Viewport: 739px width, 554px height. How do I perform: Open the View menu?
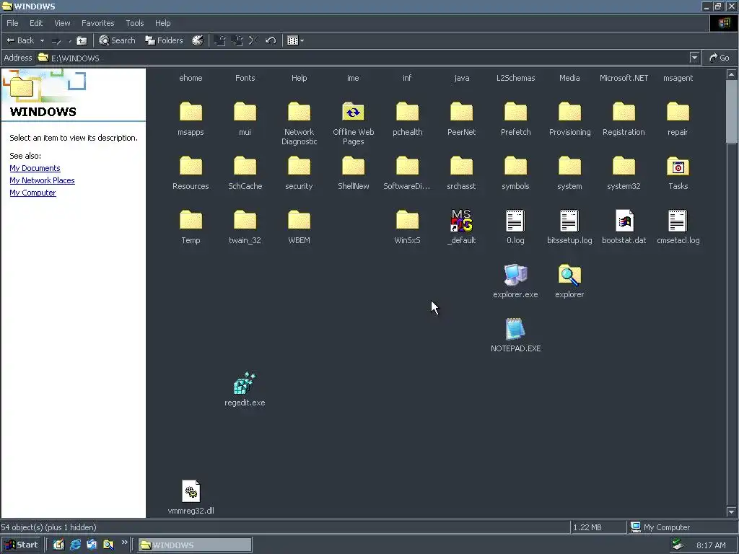pyautogui.click(x=62, y=23)
